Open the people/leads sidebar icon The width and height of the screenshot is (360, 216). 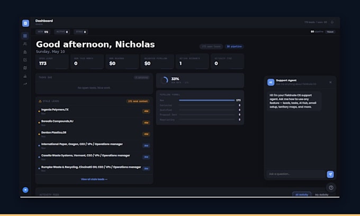click(x=25, y=44)
